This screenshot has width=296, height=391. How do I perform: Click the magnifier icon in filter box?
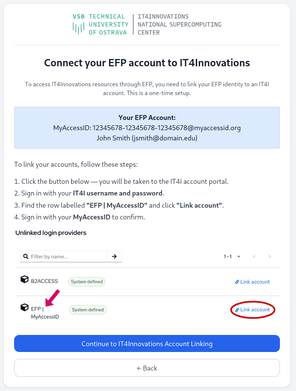(25, 256)
